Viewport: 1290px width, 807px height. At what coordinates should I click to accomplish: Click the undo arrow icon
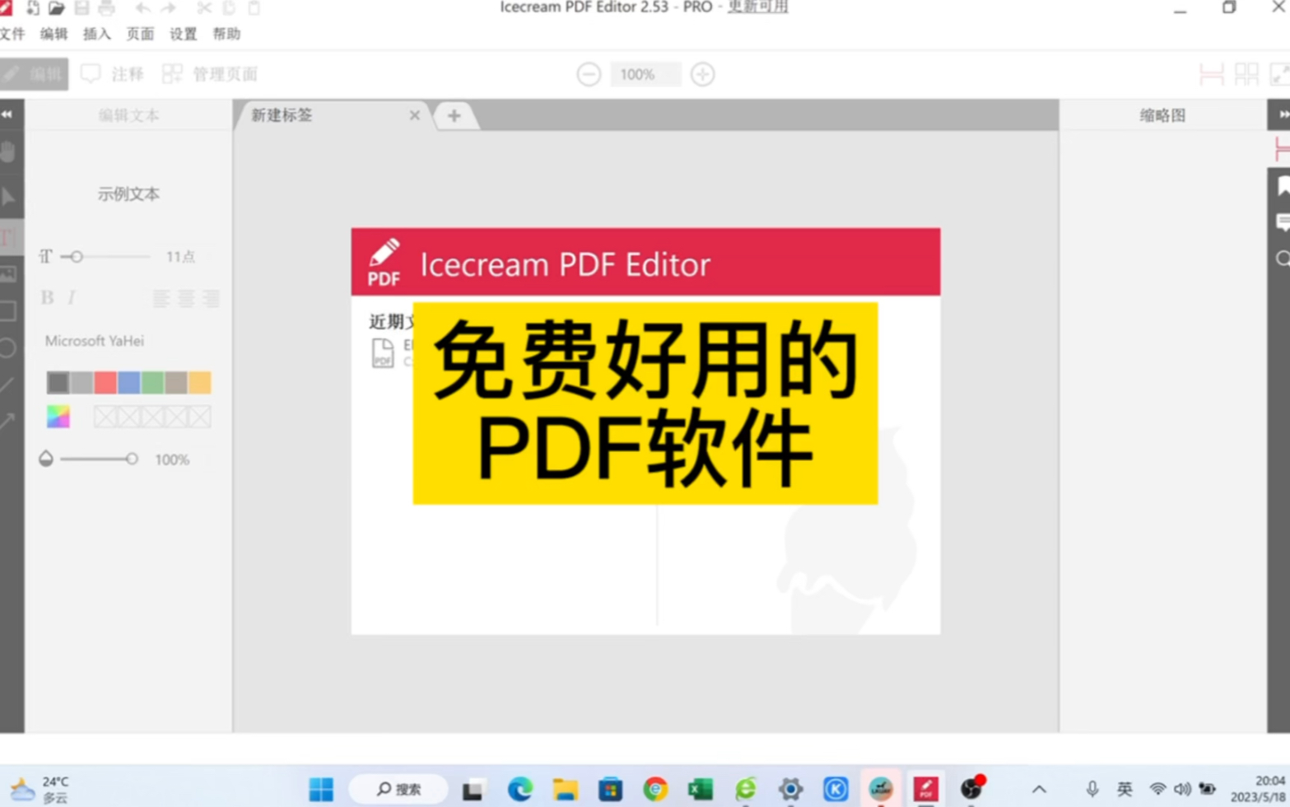[142, 8]
